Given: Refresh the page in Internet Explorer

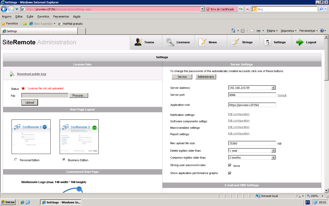Looking at the screenshot, I should tap(241, 9).
